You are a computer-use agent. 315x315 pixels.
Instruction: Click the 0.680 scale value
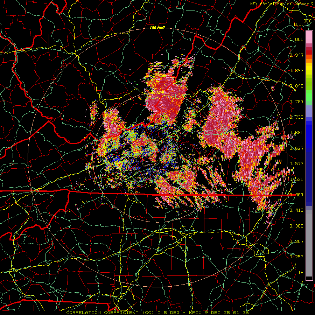[x=296, y=133]
